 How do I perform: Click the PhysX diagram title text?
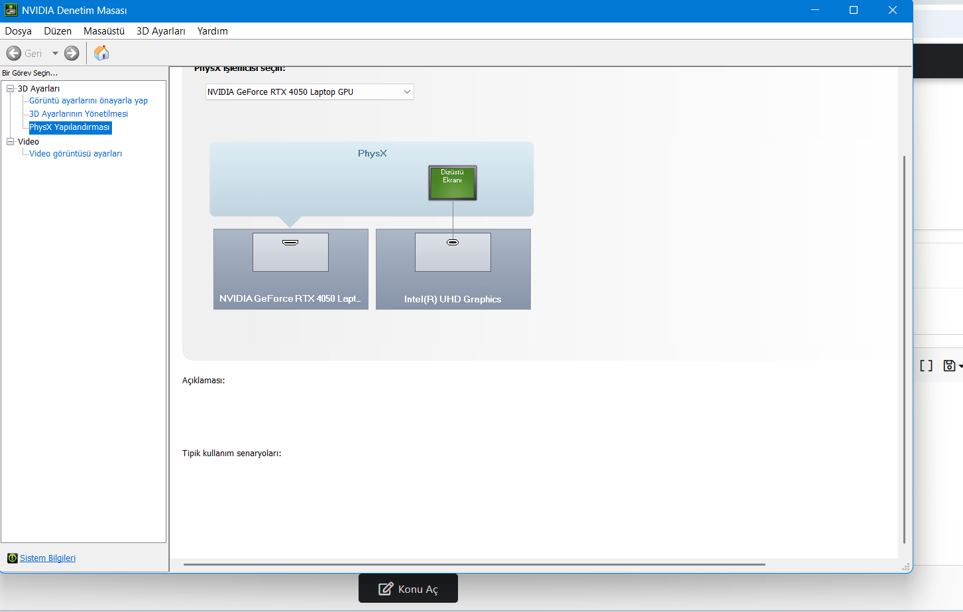[372, 153]
